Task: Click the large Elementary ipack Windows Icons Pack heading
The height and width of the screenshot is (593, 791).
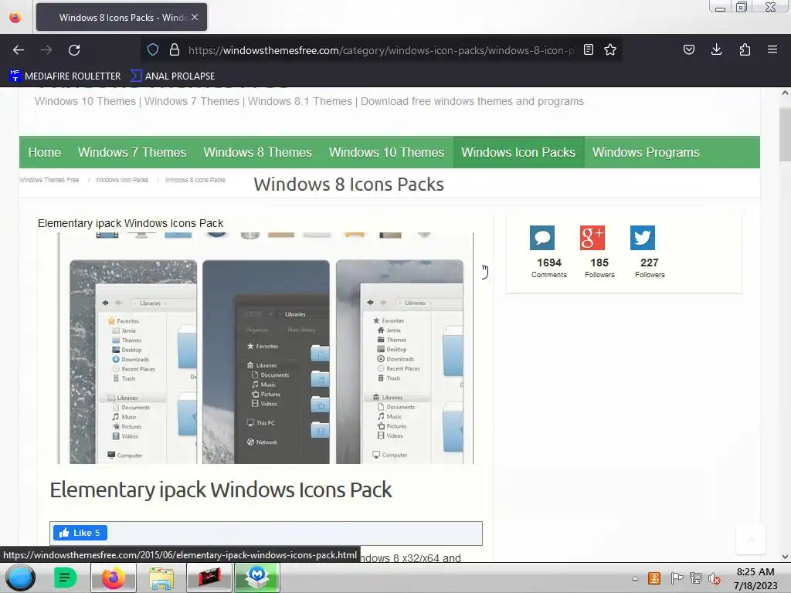Action: [220, 490]
